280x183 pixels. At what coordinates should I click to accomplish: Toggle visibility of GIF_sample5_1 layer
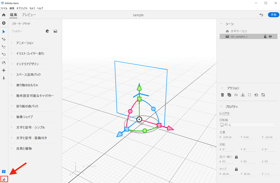pyautogui.click(x=270, y=36)
